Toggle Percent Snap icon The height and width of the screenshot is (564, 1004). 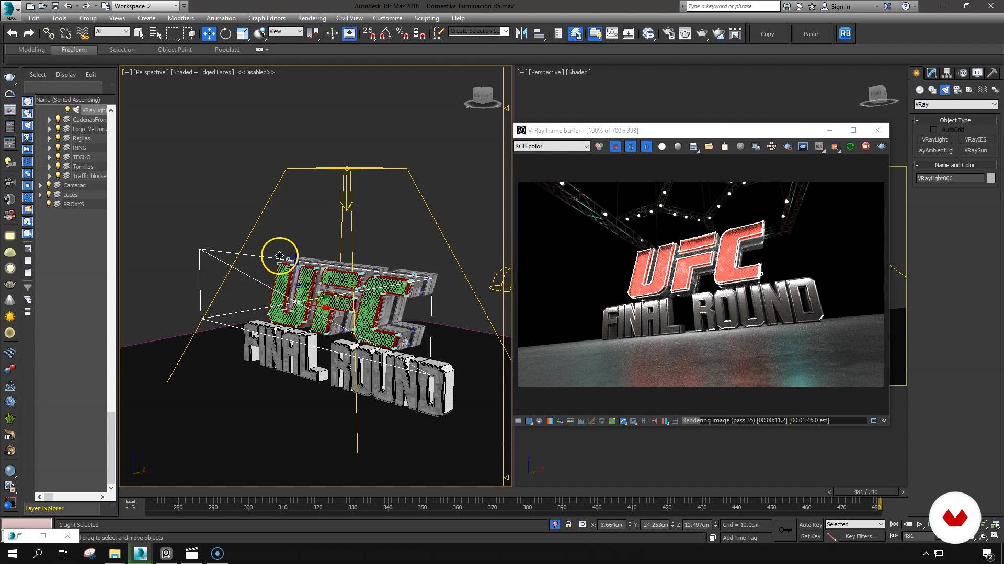click(x=402, y=33)
